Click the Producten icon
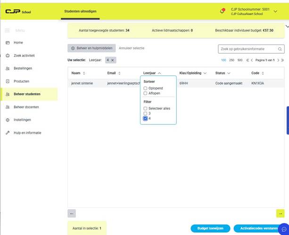Screen dimensions: 289x235 (x=8, y=81)
